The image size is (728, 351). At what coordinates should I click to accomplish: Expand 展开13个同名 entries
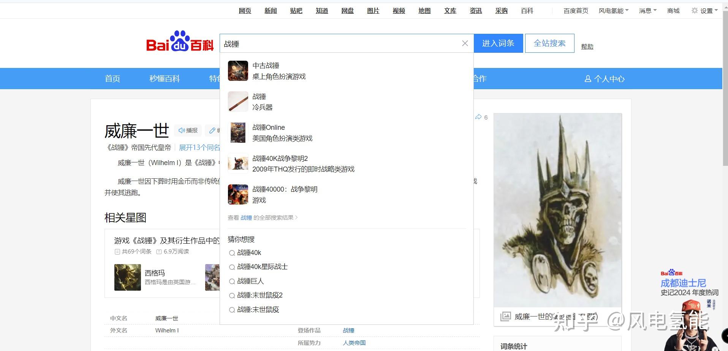pos(199,148)
